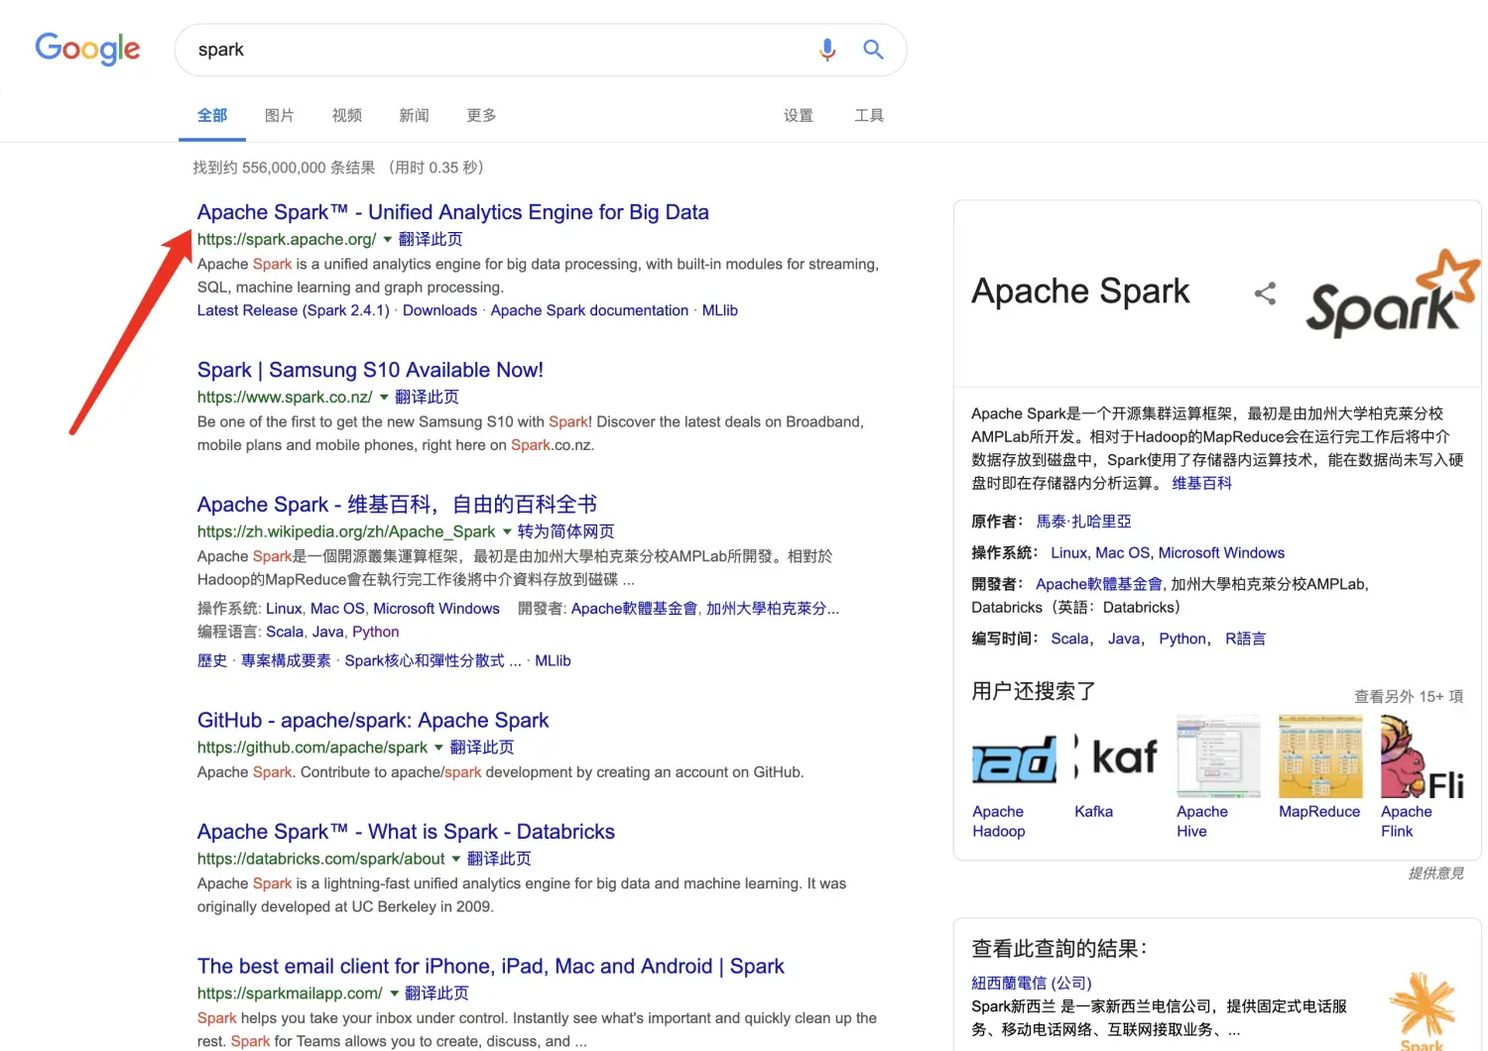This screenshot has width=1488, height=1051.
Task: Open 專案構成要素 sitelink
Action: [x=286, y=661]
